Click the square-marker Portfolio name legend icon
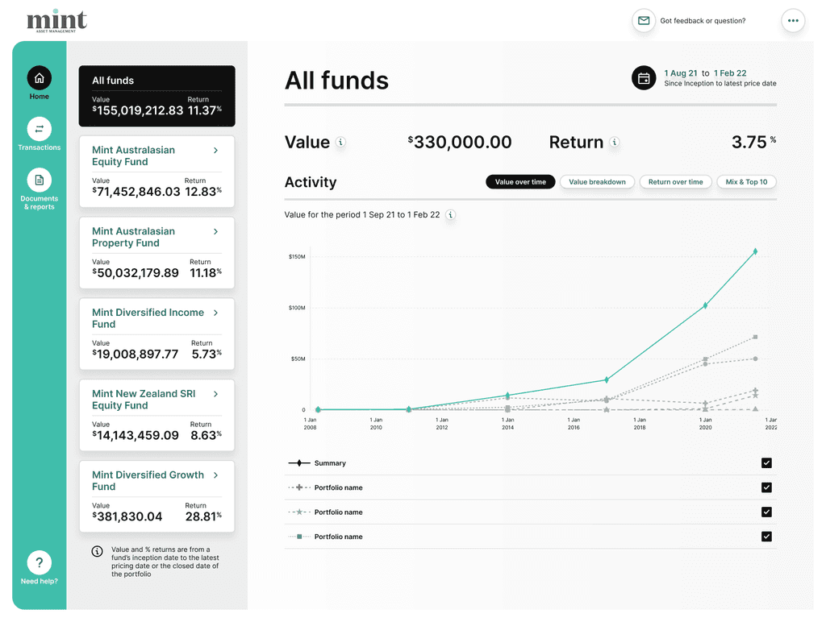Viewport: 826px width, 622px height. pos(298,537)
